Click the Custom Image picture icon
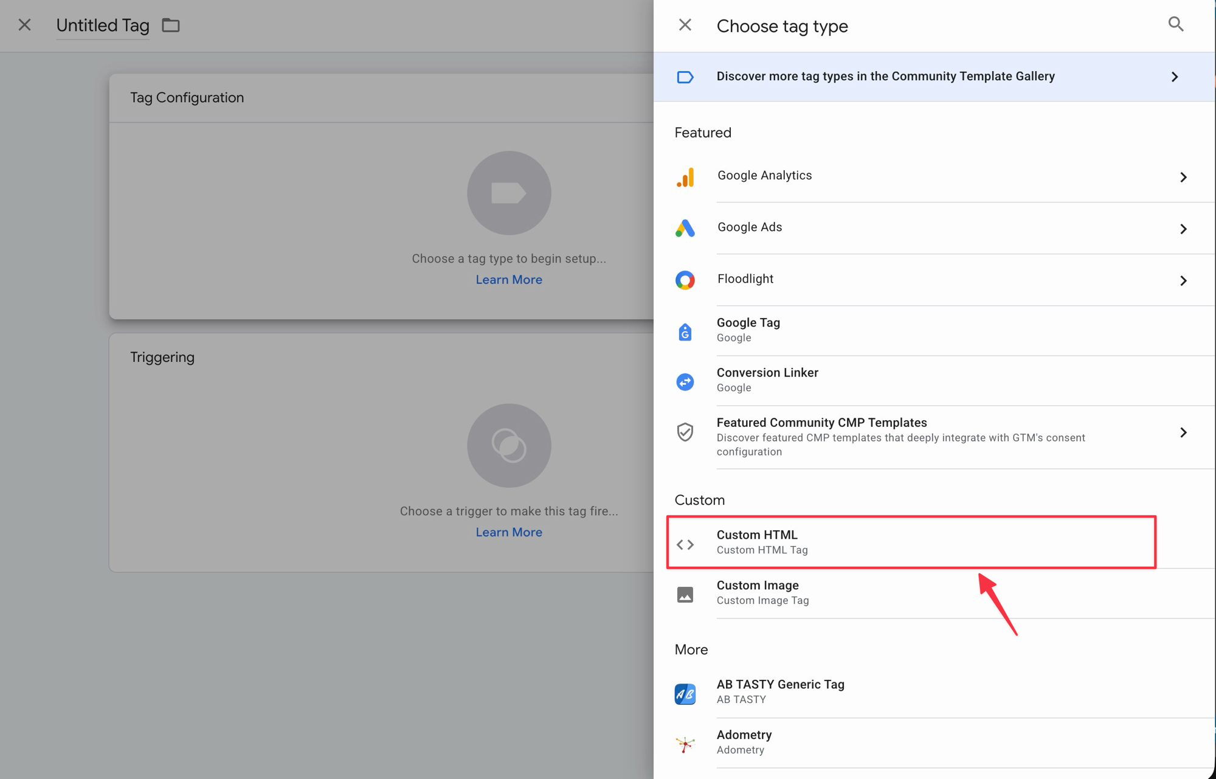This screenshot has height=779, width=1216. 685,594
